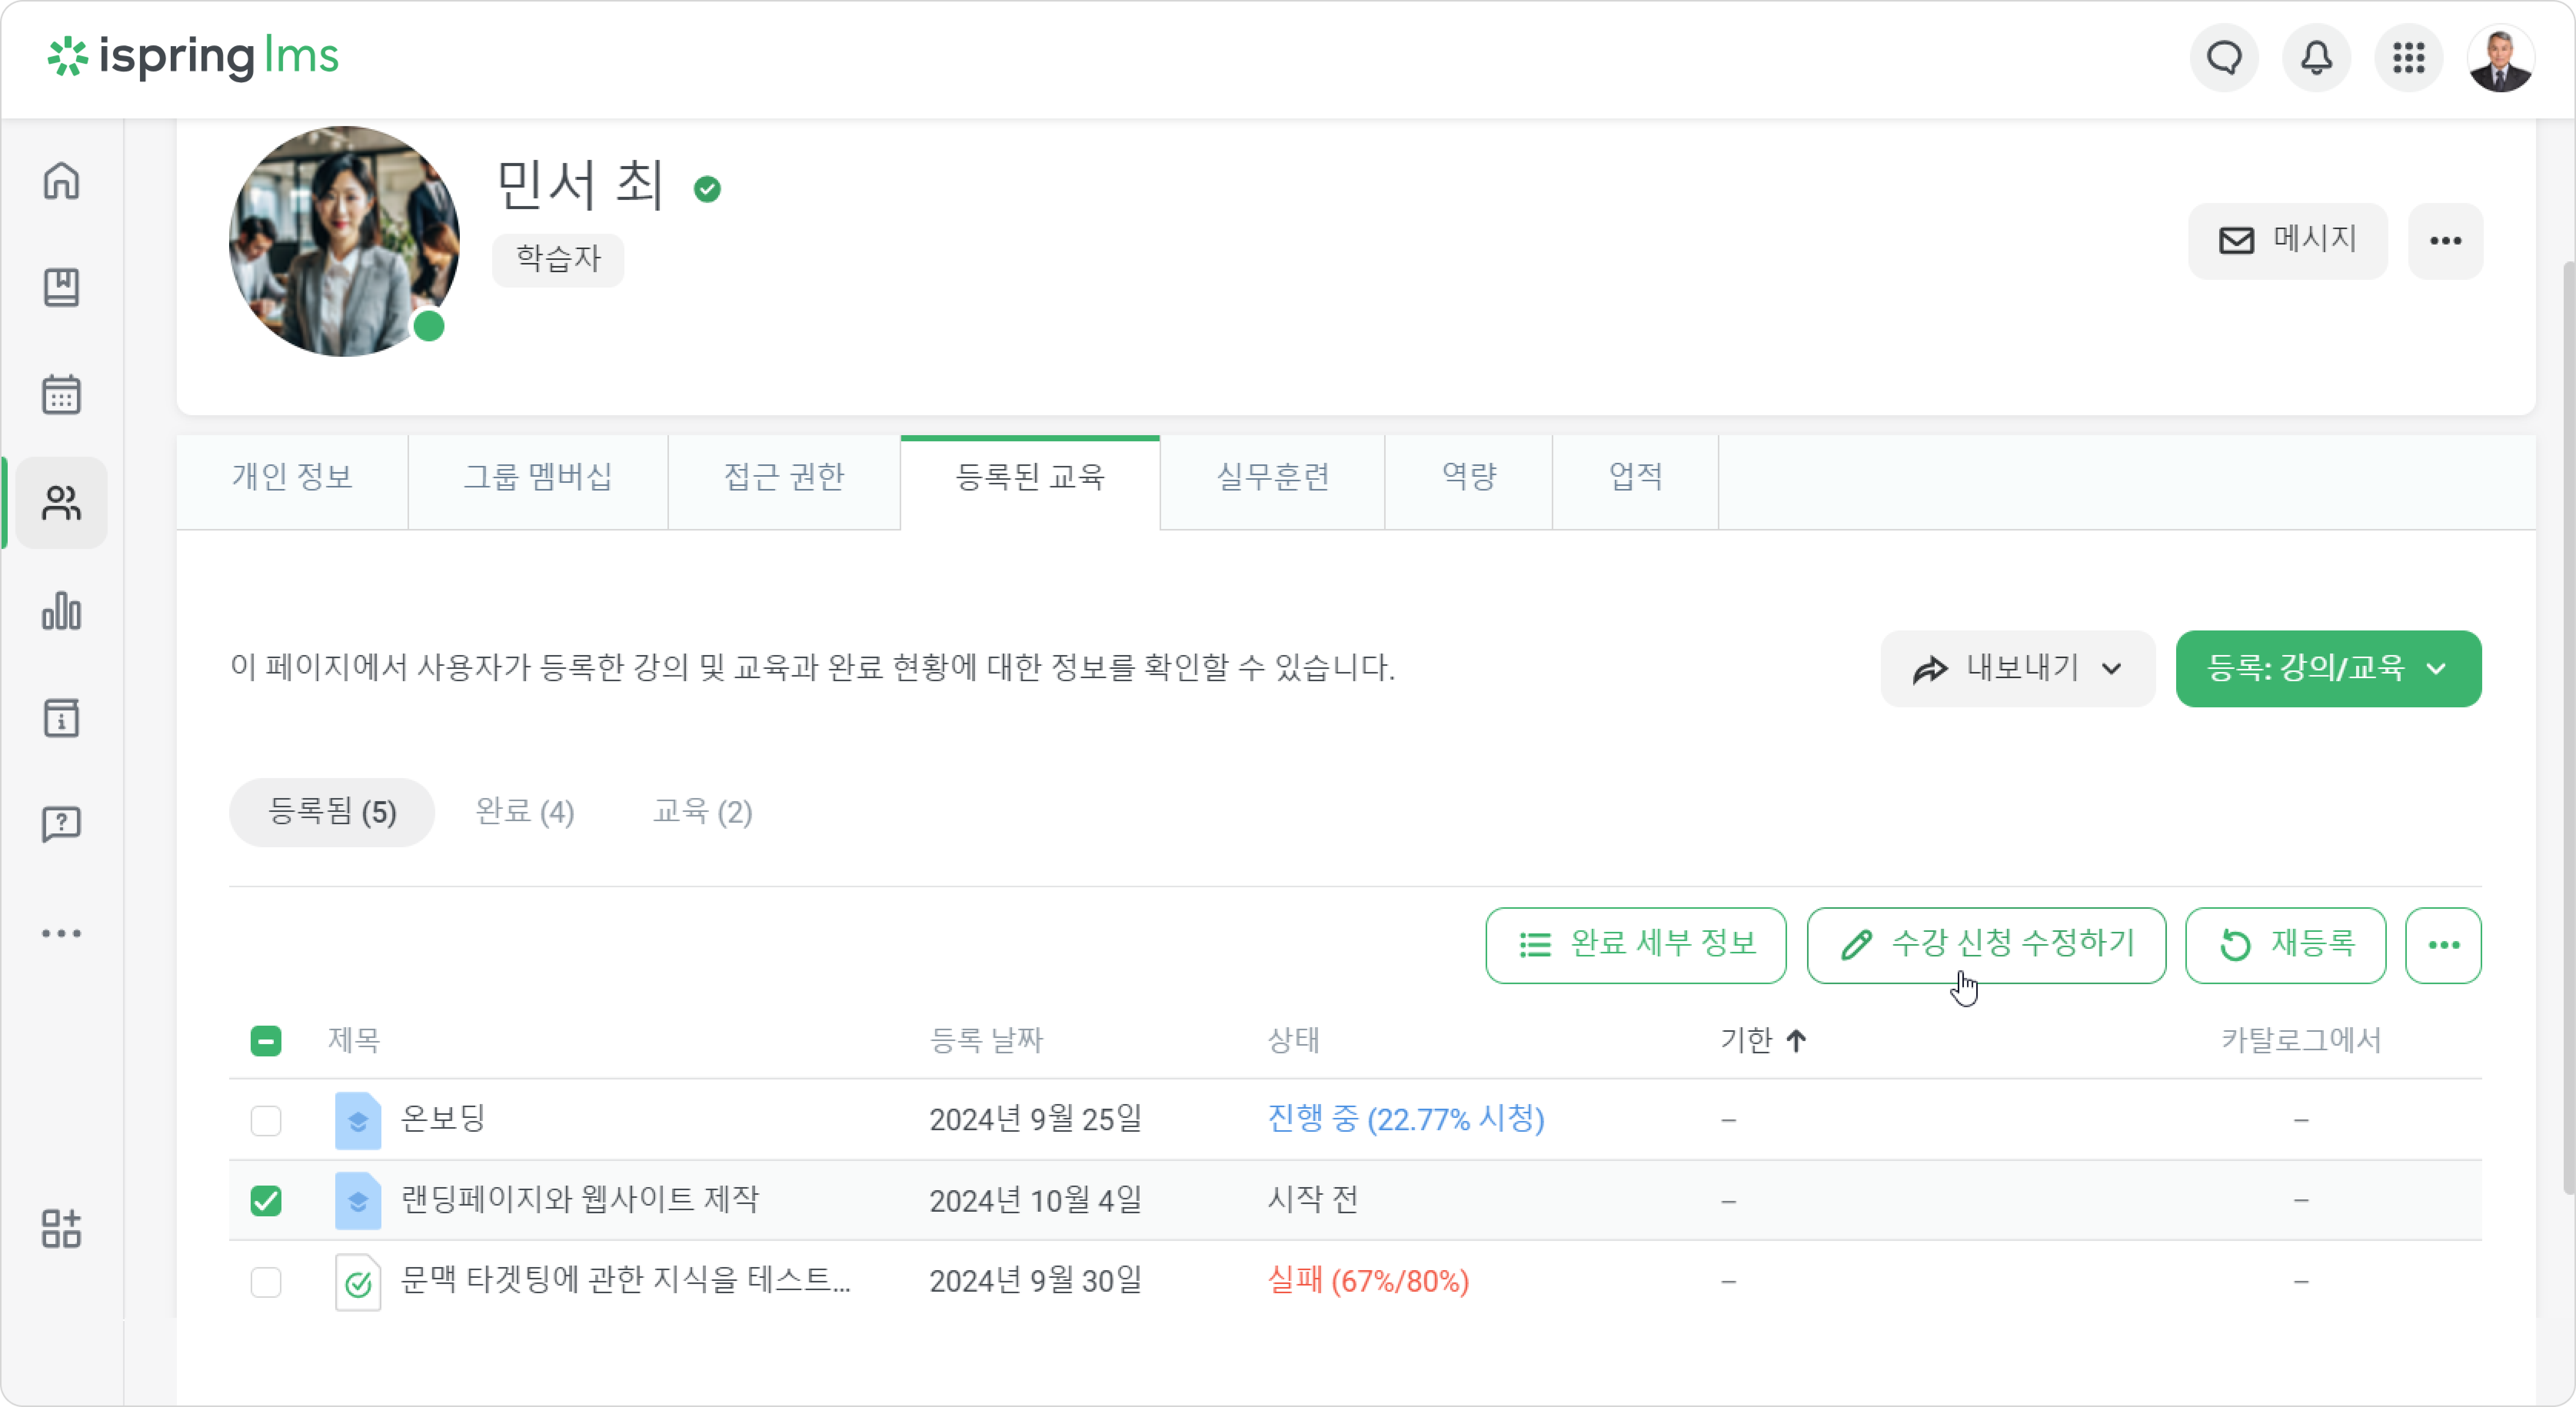Open the more options button next to 재등록

point(2443,945)
